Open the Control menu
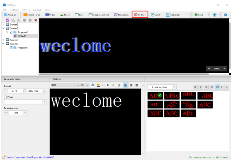This screenshot has height=161, width=233. (26, 10)
